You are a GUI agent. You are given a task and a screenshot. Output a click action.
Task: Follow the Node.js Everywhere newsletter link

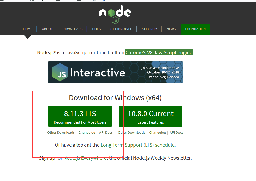85,158
